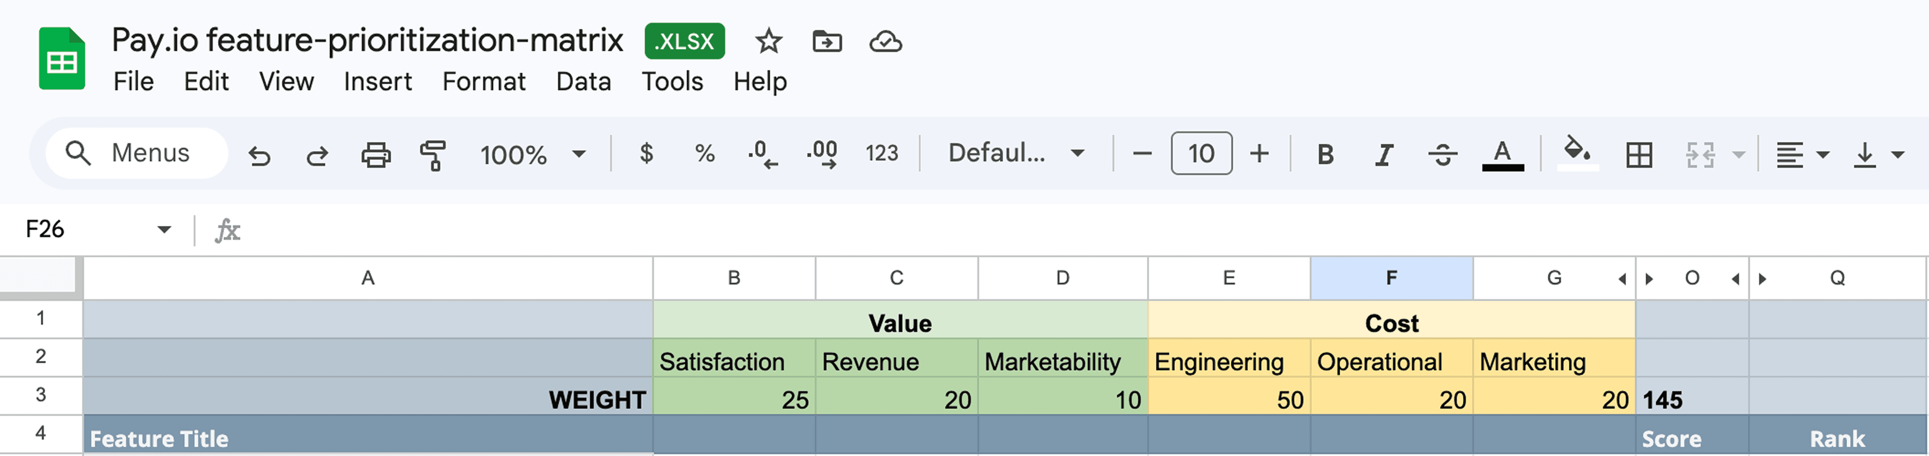Star the spreadsheet

[768, 42]
